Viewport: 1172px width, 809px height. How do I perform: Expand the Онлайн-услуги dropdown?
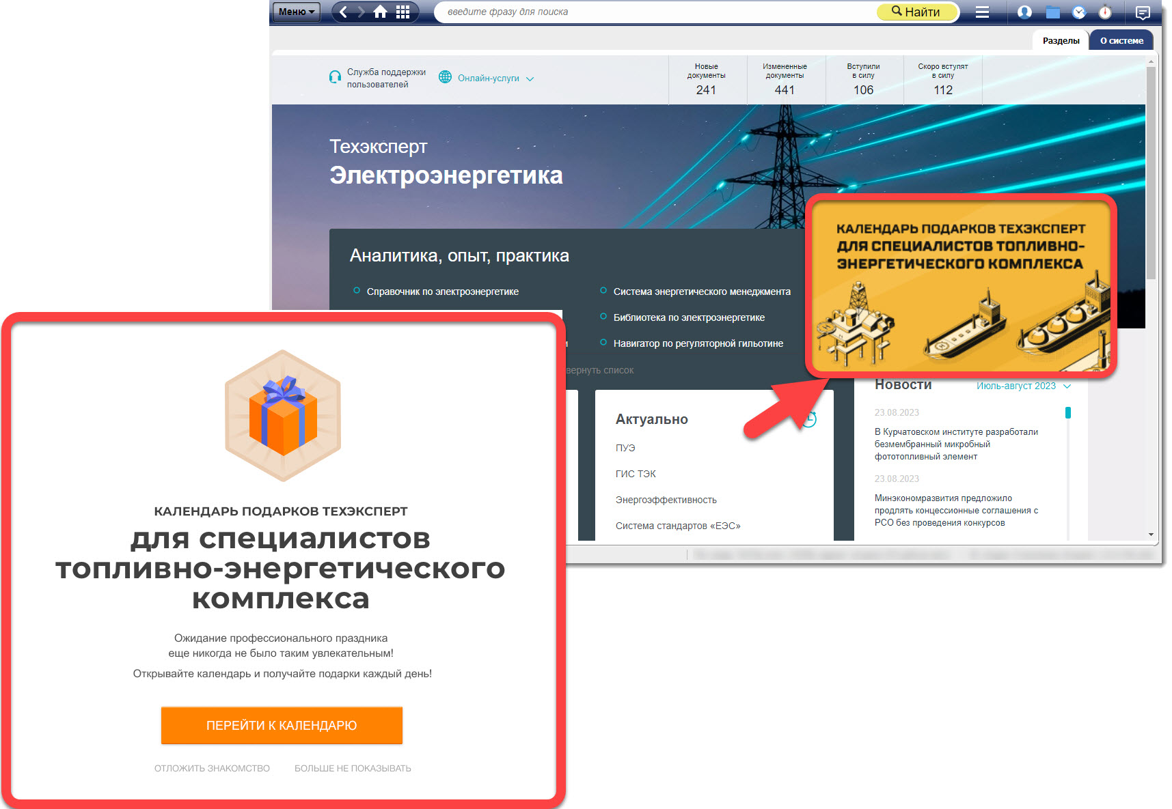click(x=495, y=79)
